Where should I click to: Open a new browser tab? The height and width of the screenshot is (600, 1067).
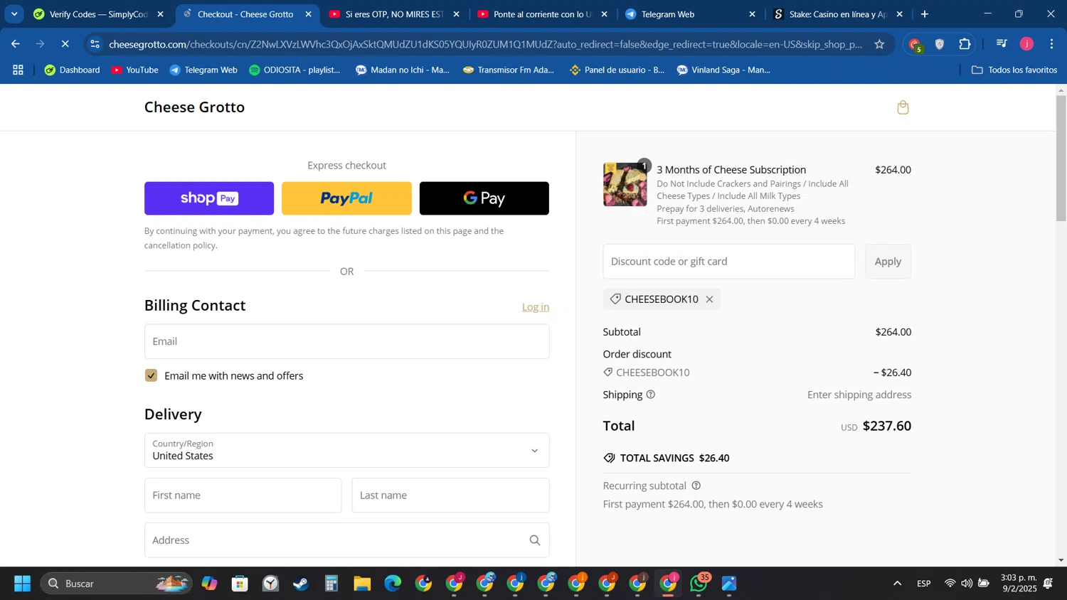pos(924,14)
